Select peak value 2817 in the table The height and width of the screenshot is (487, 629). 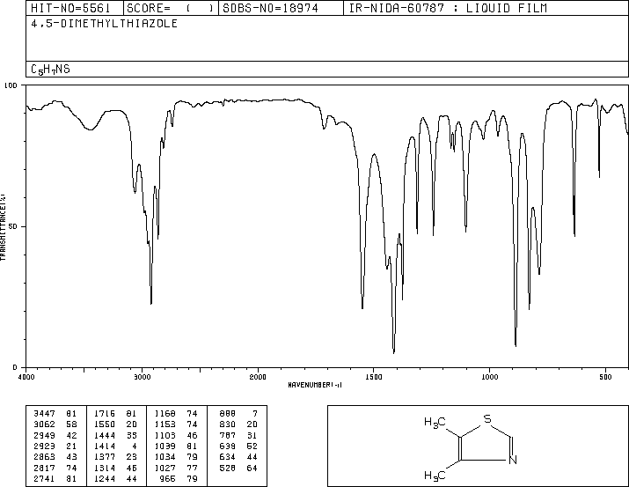[x=45, y=468]
